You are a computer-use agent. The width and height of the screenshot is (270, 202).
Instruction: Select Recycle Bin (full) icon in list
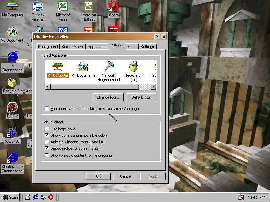(x=134, y=71)
